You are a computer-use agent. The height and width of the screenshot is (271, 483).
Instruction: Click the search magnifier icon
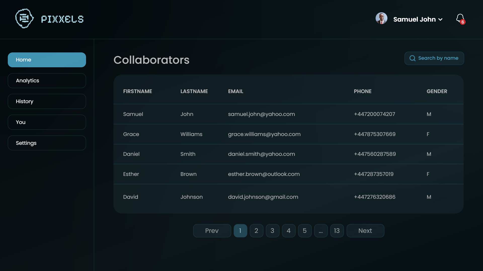413,58
